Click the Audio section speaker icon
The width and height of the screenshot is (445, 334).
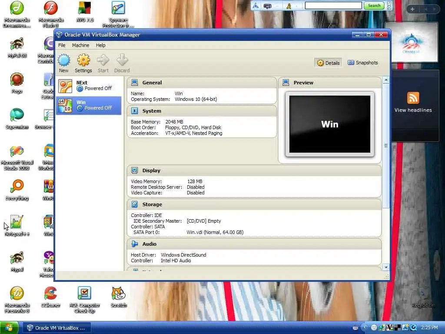point(135,244)
